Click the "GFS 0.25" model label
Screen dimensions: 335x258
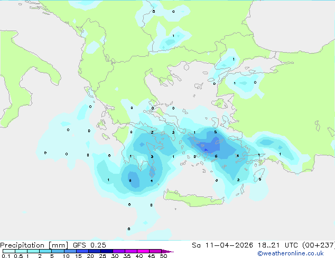89,245
